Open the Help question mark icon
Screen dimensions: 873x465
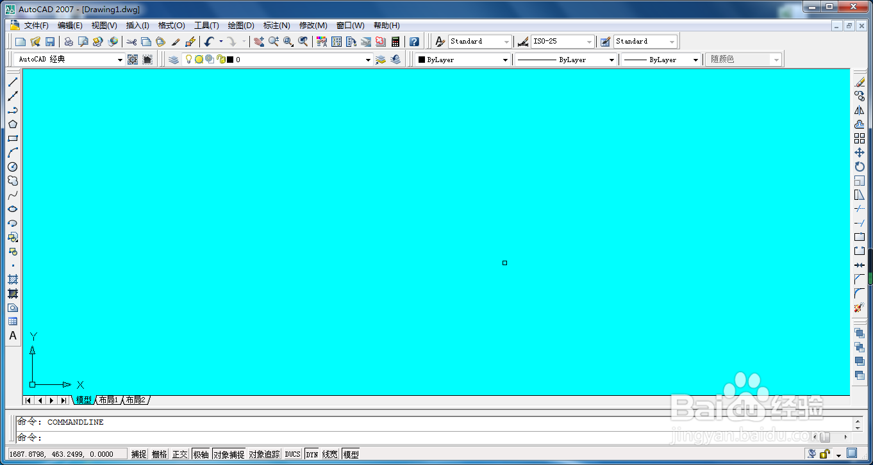(x=414, y=42)
